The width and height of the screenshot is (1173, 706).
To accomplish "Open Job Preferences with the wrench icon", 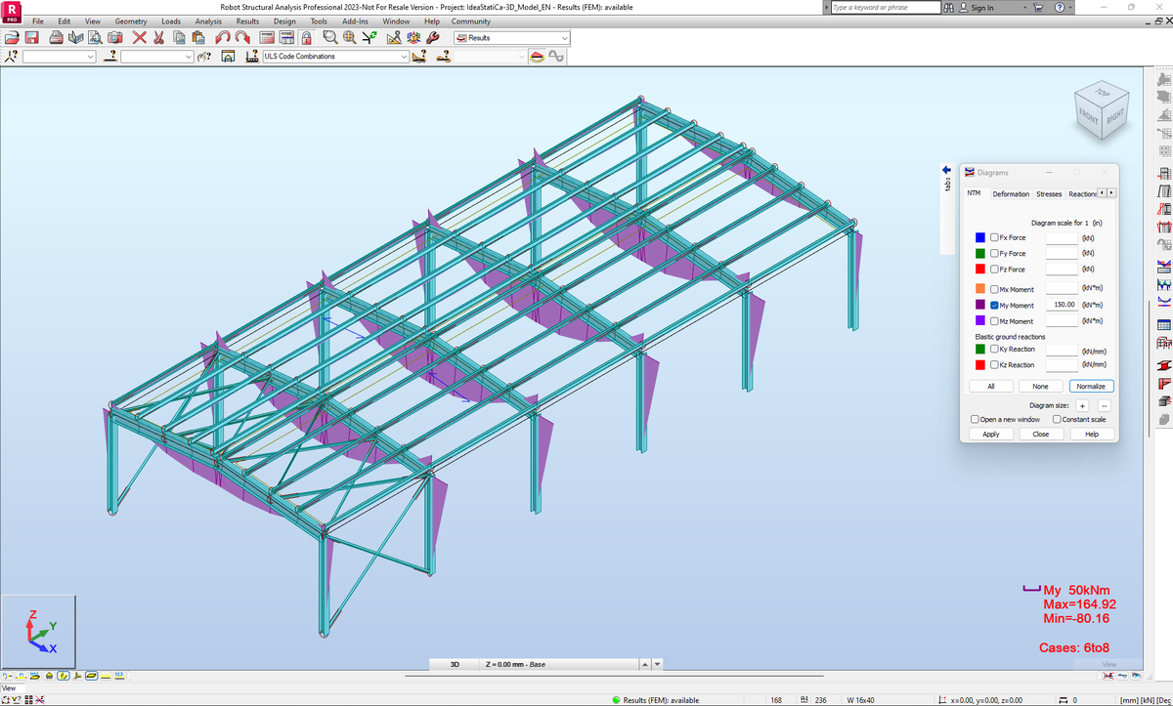I will (433, 37).
